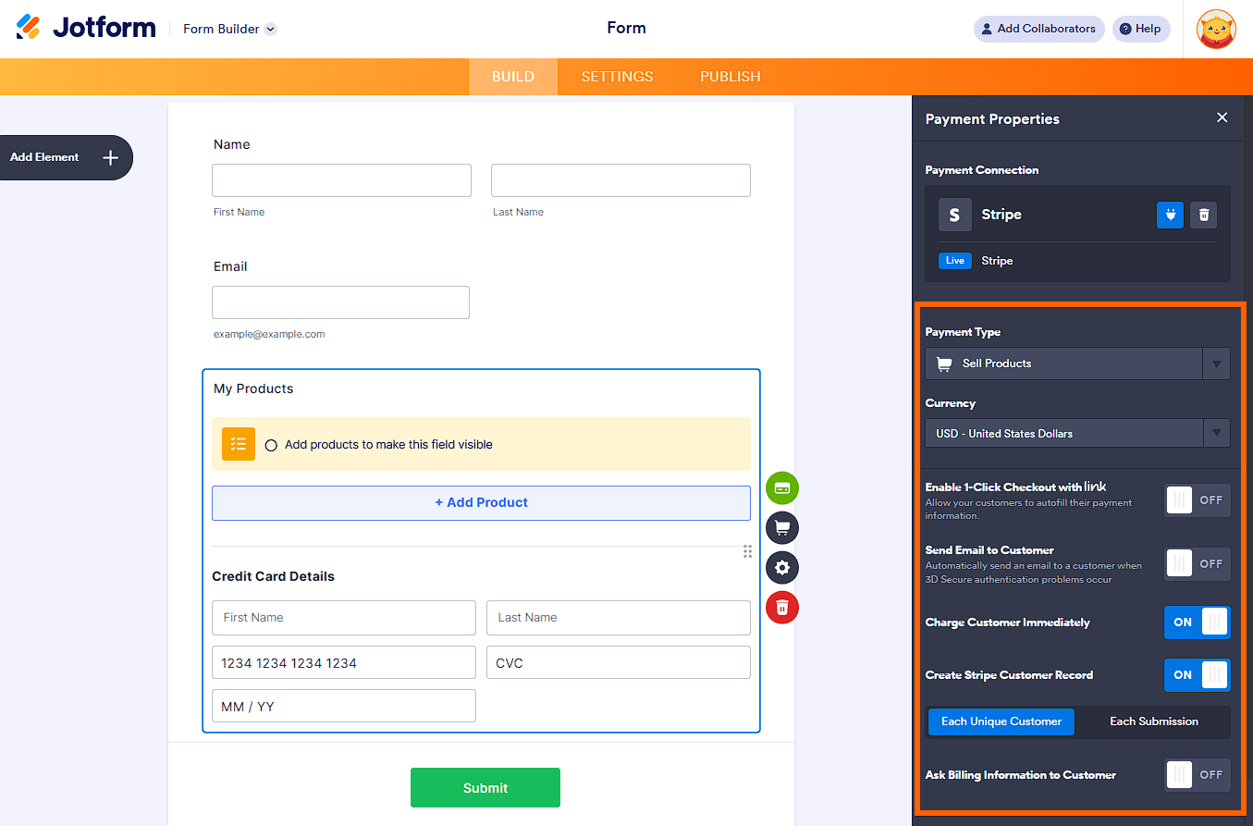Click the plus icon on Add Element
Viewport: 1253px width, 826px height.
[110, 157]
